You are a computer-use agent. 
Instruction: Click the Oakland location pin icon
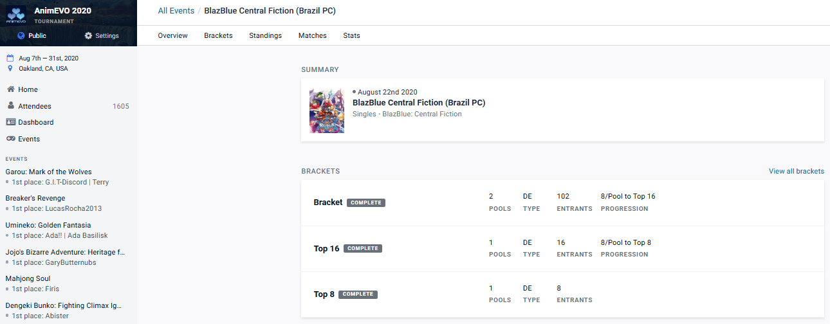pos(10,68)
